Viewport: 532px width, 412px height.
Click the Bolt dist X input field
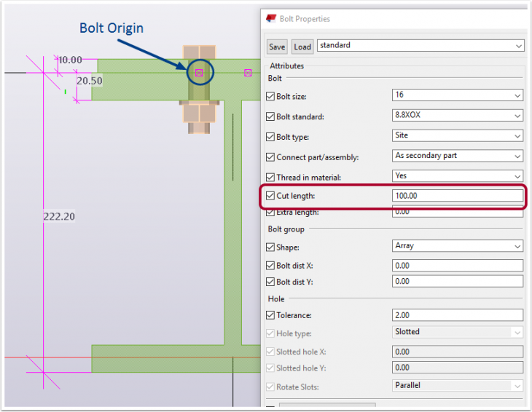tap(458, 265)
